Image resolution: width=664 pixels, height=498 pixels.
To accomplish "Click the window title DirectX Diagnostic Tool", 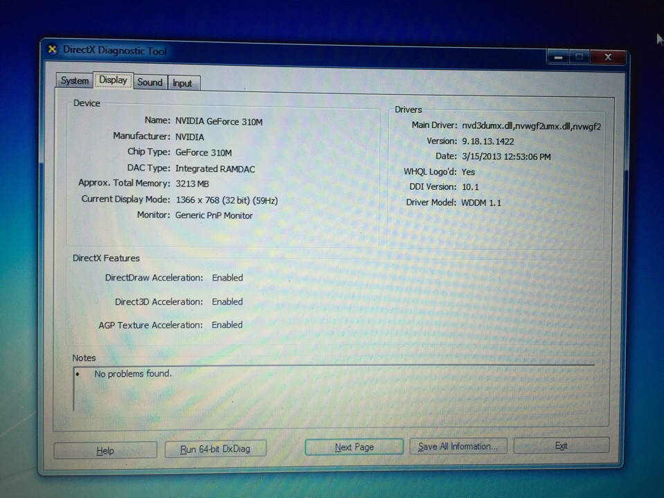I will pos(114,51).
